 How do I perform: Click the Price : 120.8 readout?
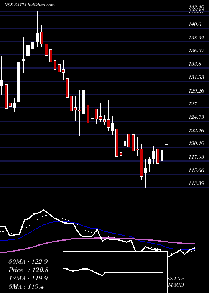28,270
